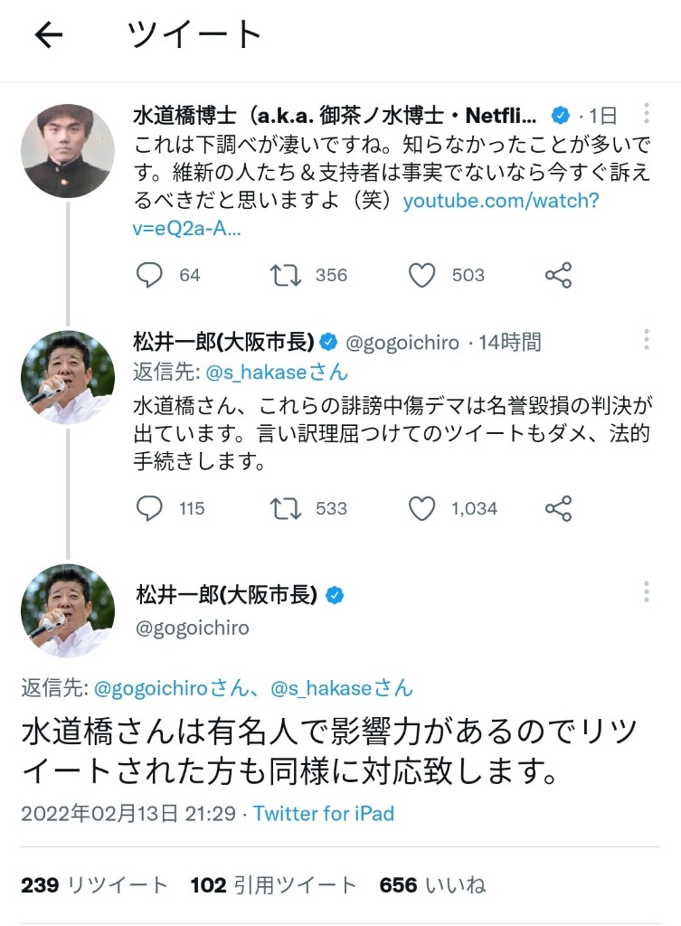Tap the back arrow at top
Screen dimensions: 681x926
pyautogui.click(x=49, y=35)
